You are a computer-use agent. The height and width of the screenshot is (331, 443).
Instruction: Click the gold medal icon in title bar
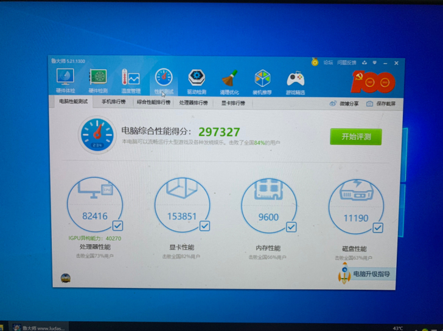pyautogui.click(x=315, y=62)
